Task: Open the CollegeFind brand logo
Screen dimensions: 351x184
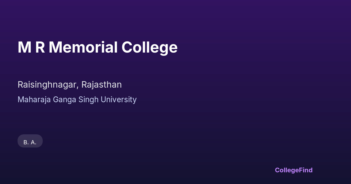Action: pos(293,170)
